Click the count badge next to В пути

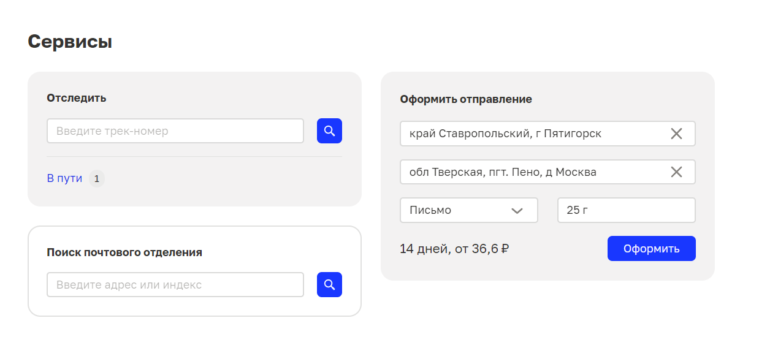97,179
